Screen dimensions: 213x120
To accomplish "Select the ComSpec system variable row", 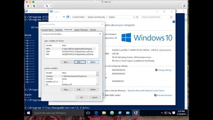I will coord(71,76).
